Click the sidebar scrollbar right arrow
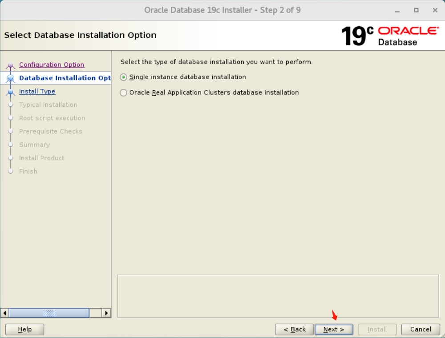The height and width of the screenshot is (338, 445). pyautogui.click(x=106, y=313)
